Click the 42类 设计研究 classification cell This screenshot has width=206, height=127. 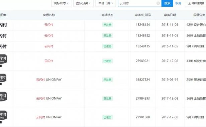196,25
